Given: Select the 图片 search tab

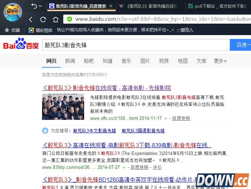Looking at the screenshot, I should [x=145, y=61].
